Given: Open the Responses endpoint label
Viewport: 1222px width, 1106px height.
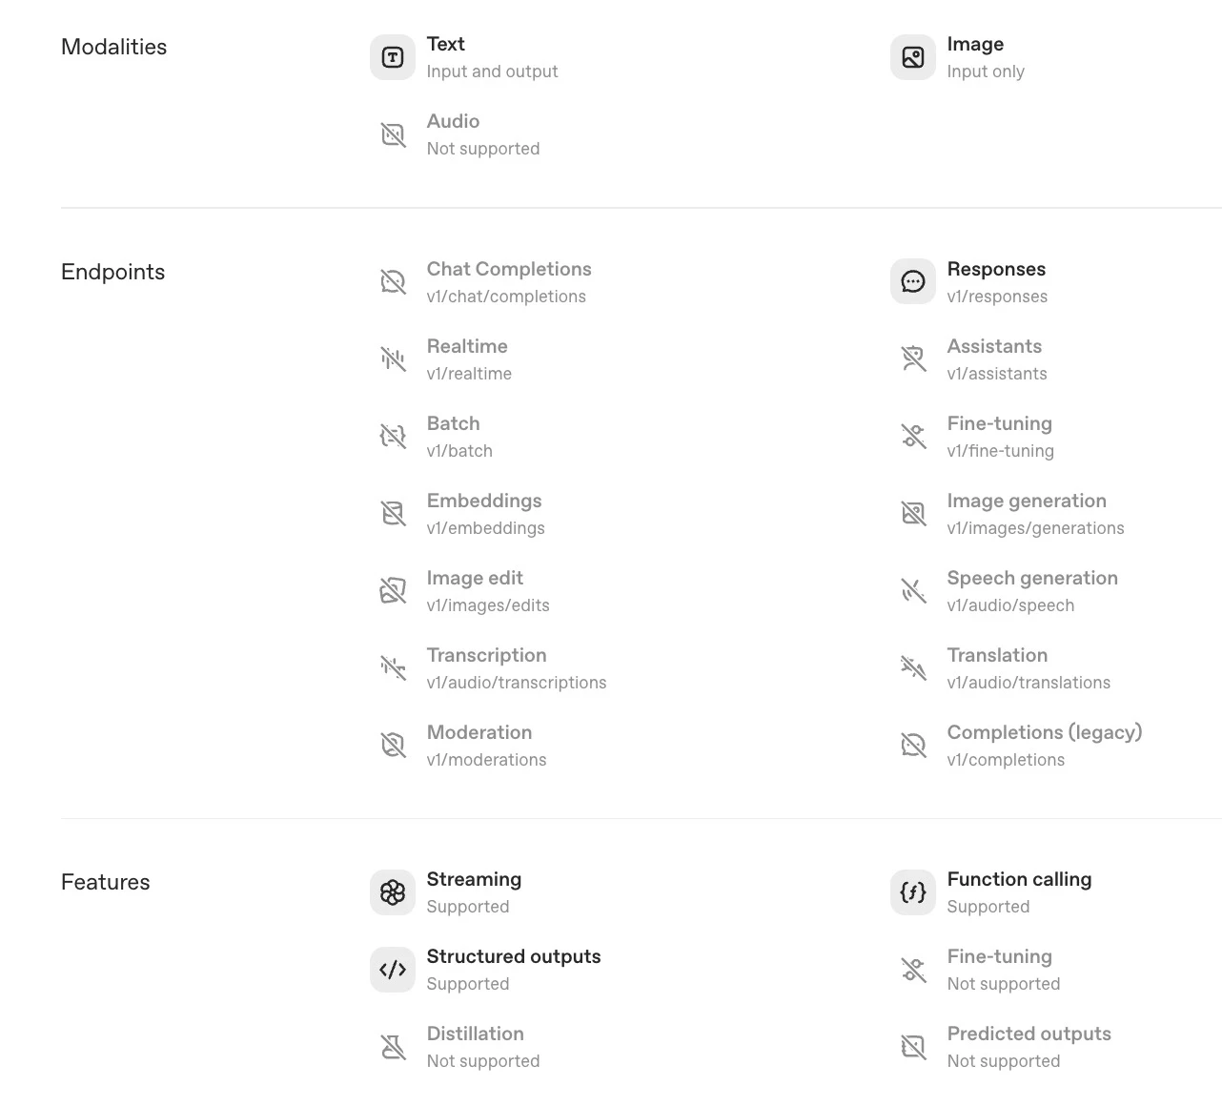Looking at the screenshot, I should [x=996, y=269].
